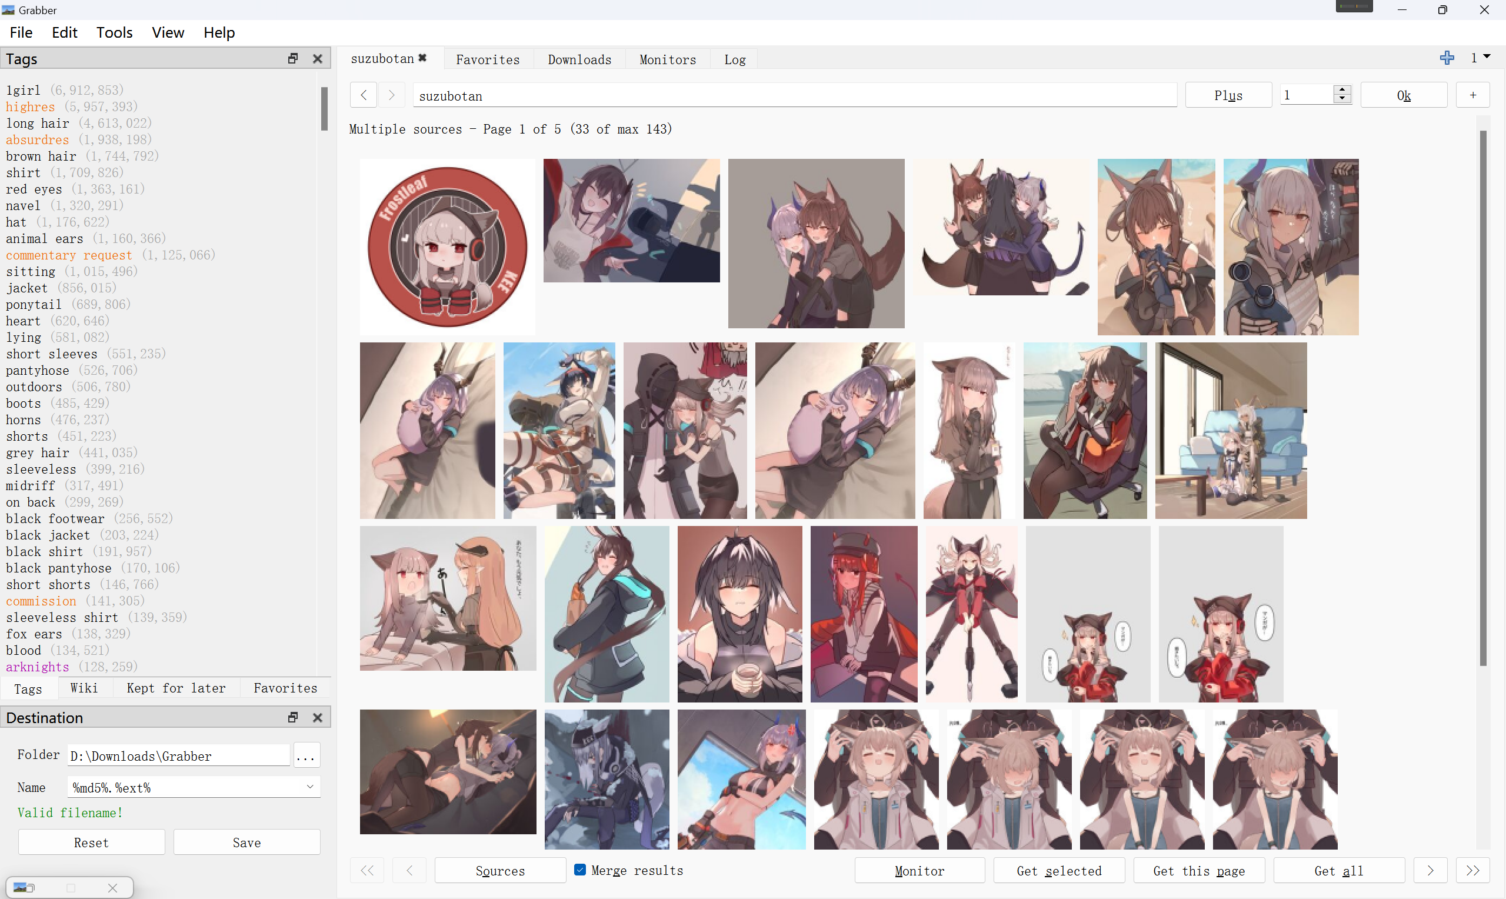Switch to the Downloads tab
This screenshot has height=899, width=1506.
pos(579,59)
